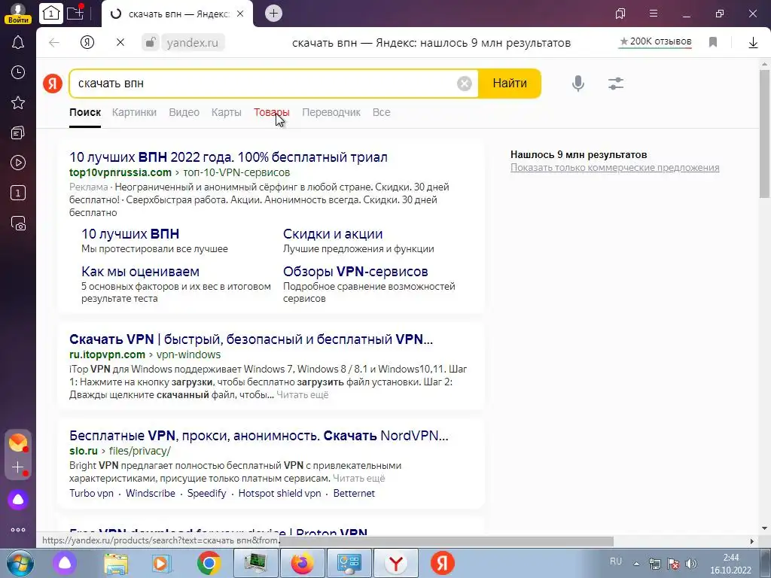
Task: Open search settings sliders icon
Action: [616, 84]
